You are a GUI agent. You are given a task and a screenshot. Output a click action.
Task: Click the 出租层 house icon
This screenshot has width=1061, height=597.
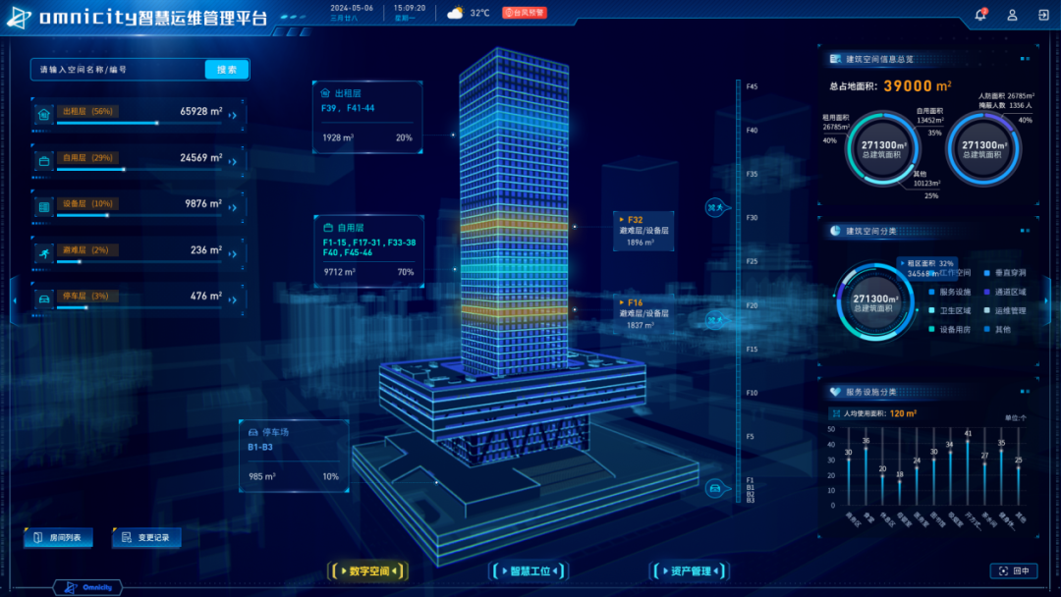[x=43, y=114]
